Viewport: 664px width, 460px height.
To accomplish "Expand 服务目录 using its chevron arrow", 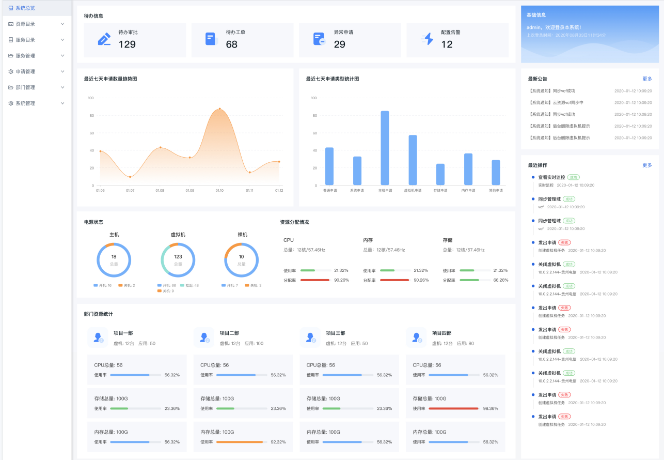I will point(62,40).
